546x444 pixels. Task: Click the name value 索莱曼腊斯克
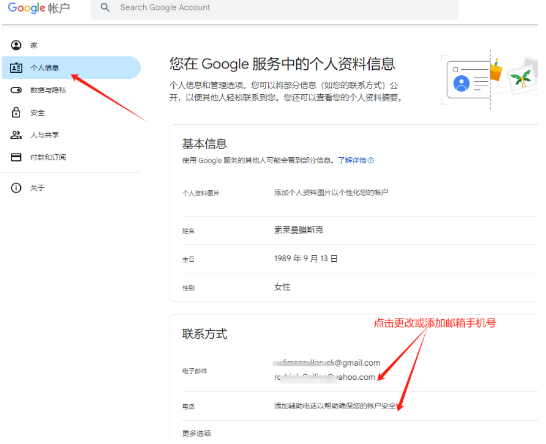tap(299, 230)
